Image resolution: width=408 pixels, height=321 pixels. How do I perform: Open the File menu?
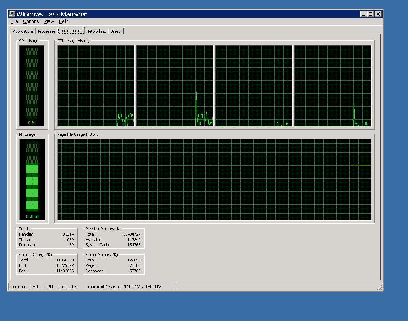tap(14, 21)
